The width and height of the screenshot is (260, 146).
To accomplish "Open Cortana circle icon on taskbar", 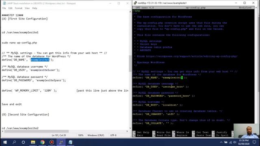I will click(24, 142).
